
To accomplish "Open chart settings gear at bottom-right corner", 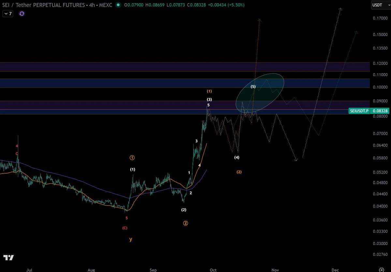I will (x=382, y=270).
